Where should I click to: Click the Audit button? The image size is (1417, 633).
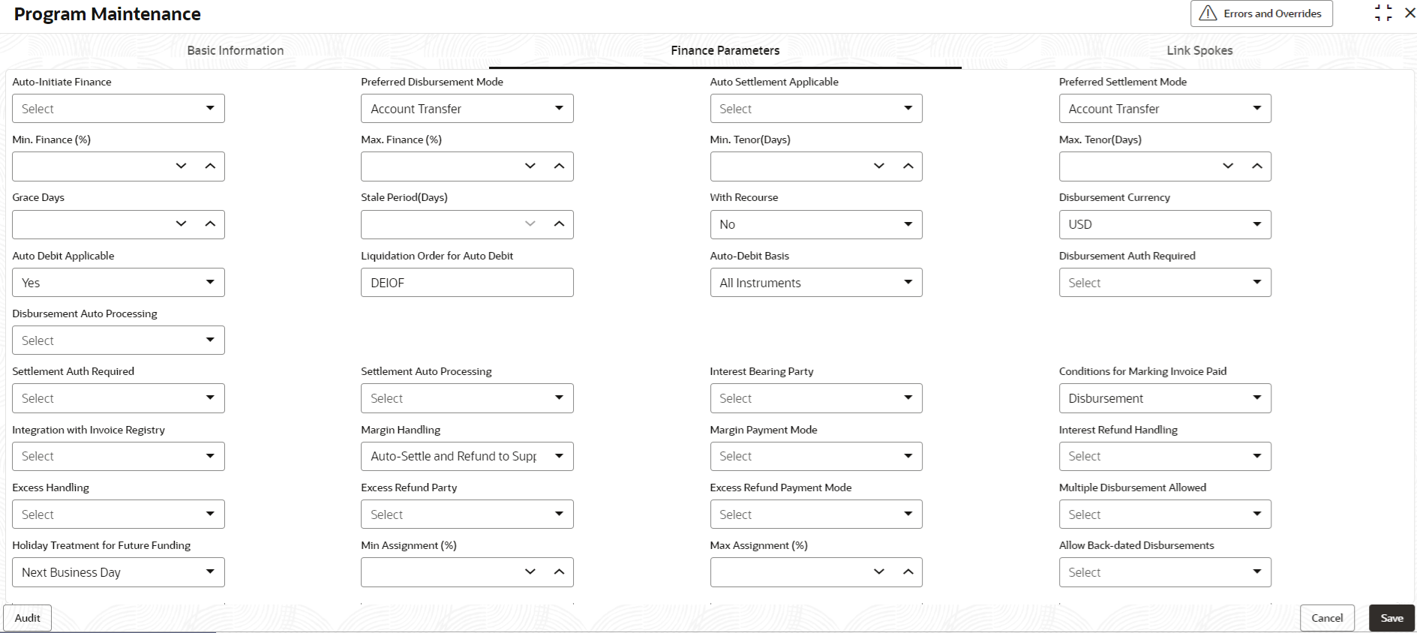pyautogui.click(x=28, y=618)
